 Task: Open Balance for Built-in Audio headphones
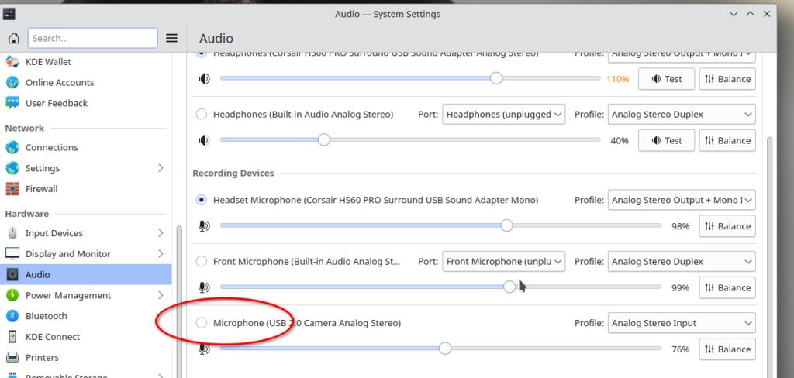(x=727, y=140)
